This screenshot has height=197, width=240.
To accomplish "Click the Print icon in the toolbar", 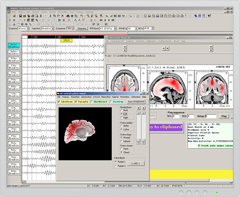I will click(x=33, y=16).
